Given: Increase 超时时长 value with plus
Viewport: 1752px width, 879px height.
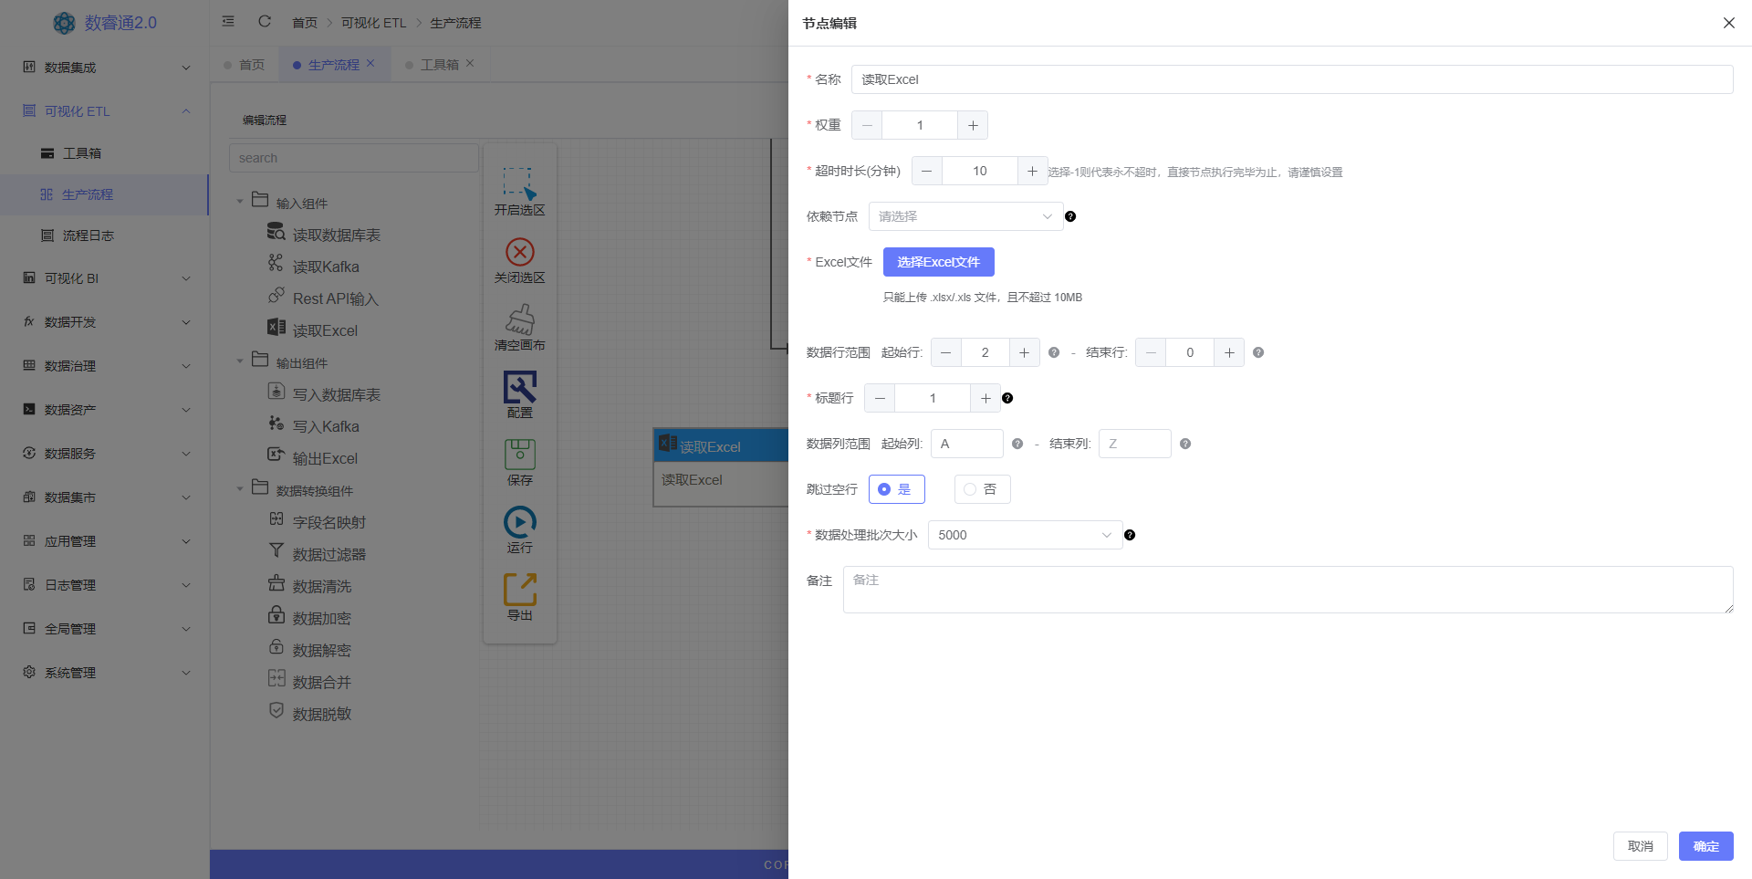Looking at the screenshot, I should (x=1032, y=171).
